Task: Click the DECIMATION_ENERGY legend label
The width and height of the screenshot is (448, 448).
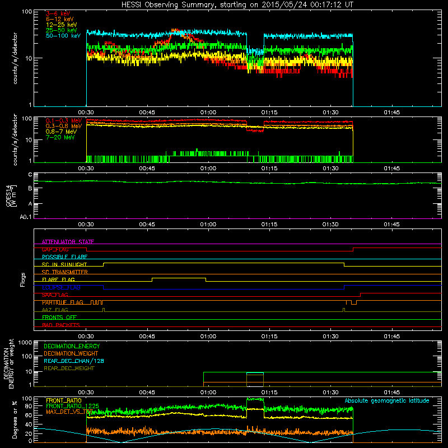Action: (x=72, y=346)
